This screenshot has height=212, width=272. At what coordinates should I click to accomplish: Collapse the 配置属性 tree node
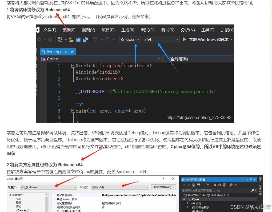coord(10,195)
